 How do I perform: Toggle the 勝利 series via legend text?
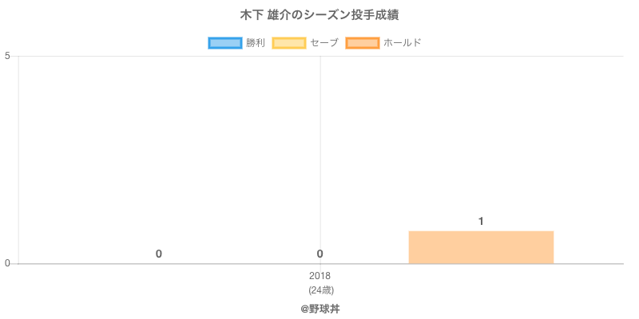click(x=256, y=43)
